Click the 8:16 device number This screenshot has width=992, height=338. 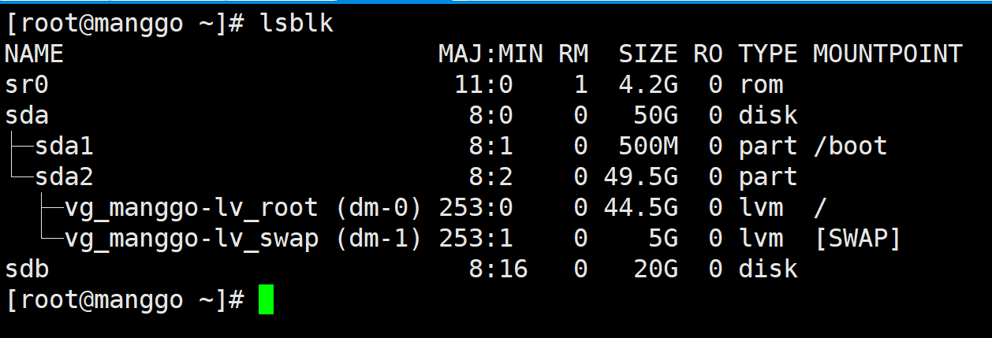(498, 269)
